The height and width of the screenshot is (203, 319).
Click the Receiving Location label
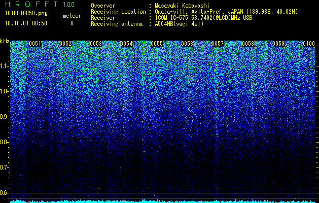118,12
